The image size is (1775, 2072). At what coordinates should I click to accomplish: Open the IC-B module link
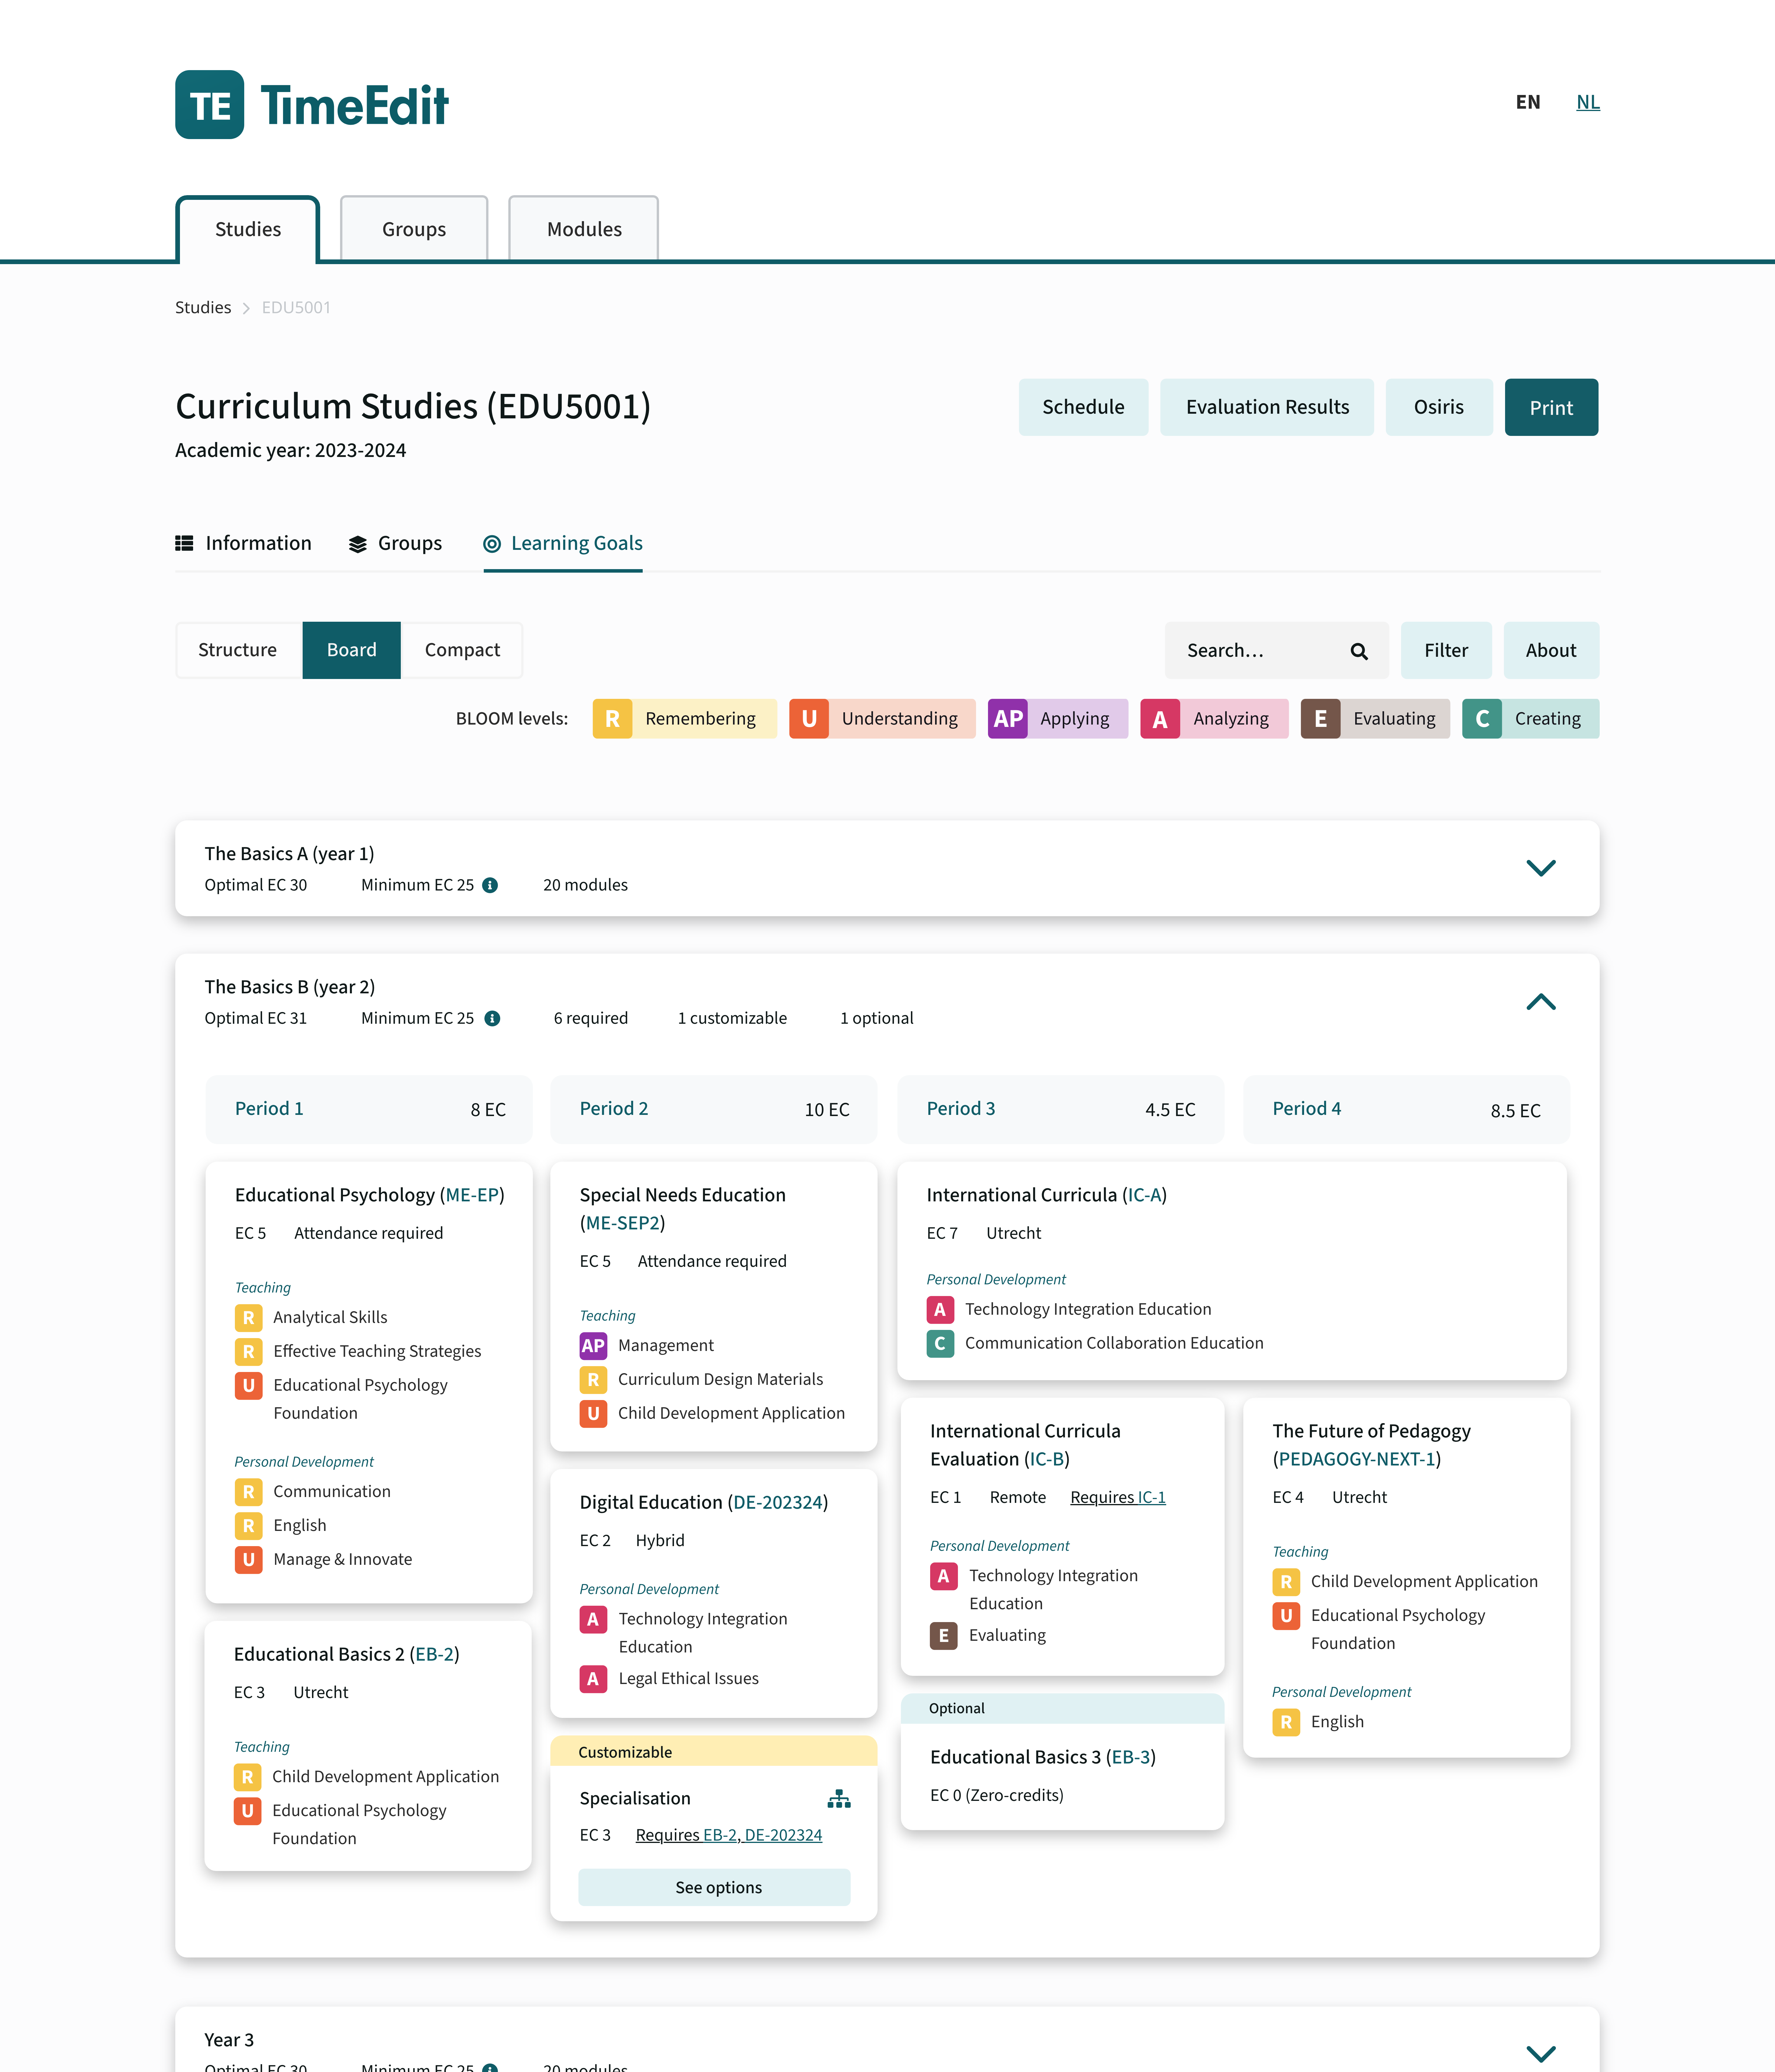(1047, 1459)
